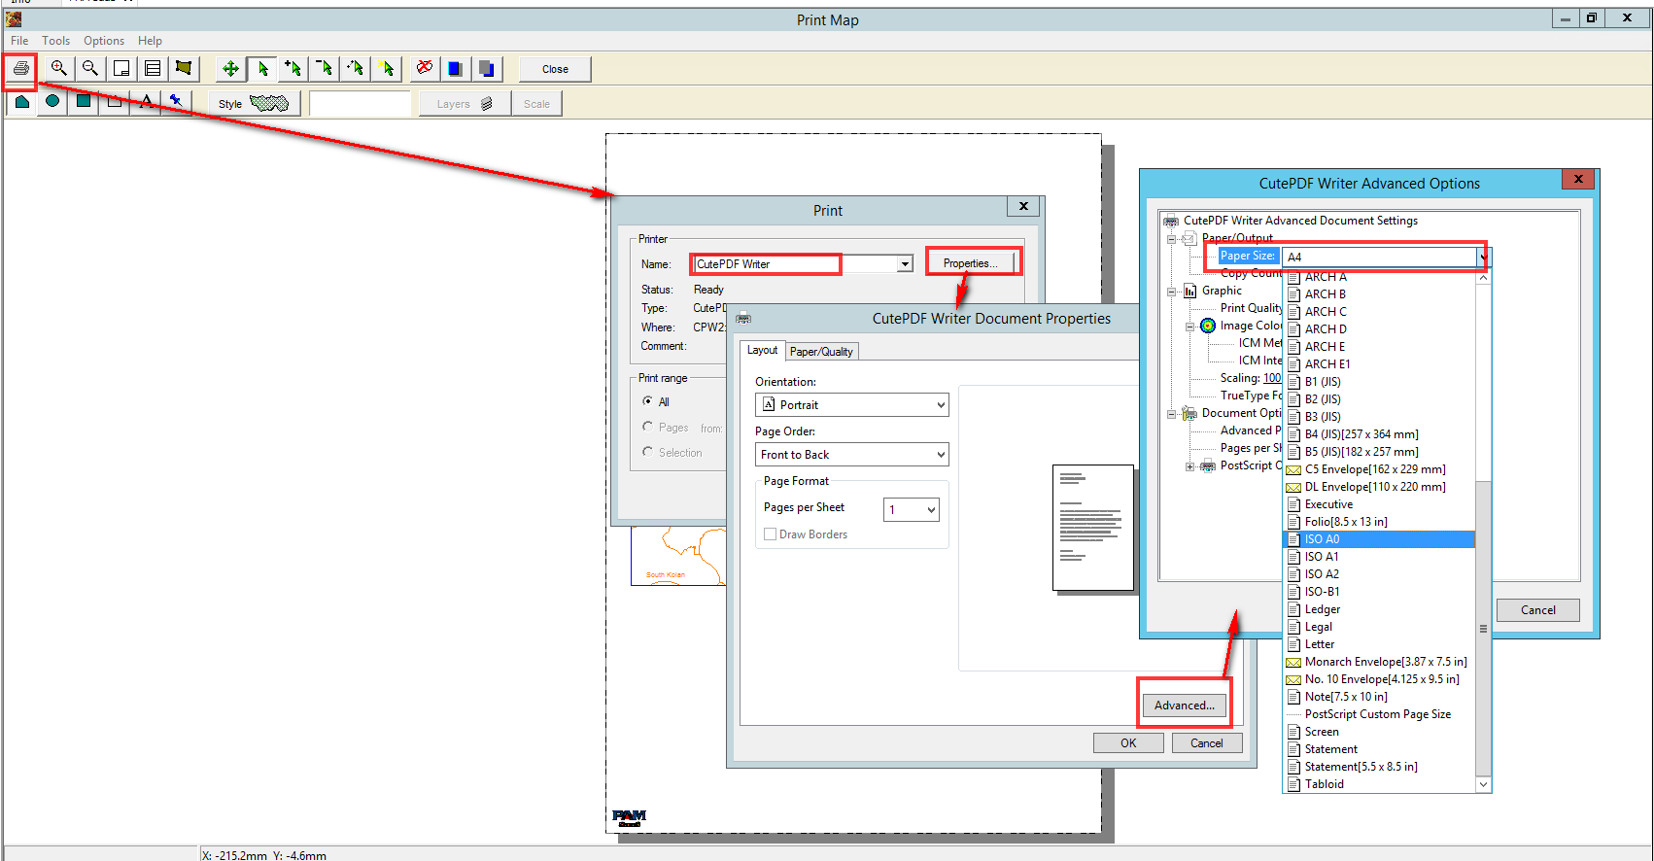
Task: Select the 'All' print range radio
Action: (x=648, y=401)
